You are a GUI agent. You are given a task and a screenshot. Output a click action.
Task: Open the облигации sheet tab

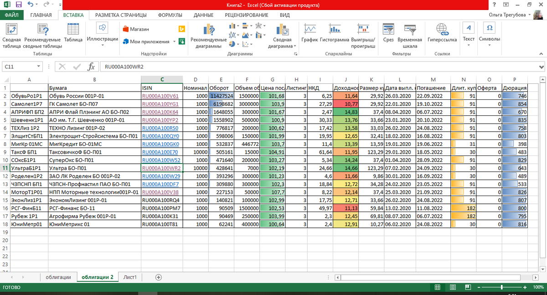point(58,277)
